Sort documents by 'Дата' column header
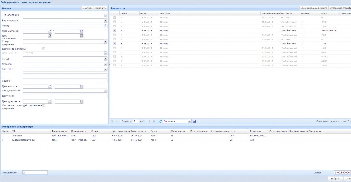The width and height of the screenshot is (351, 182). [x=149, y=13]
